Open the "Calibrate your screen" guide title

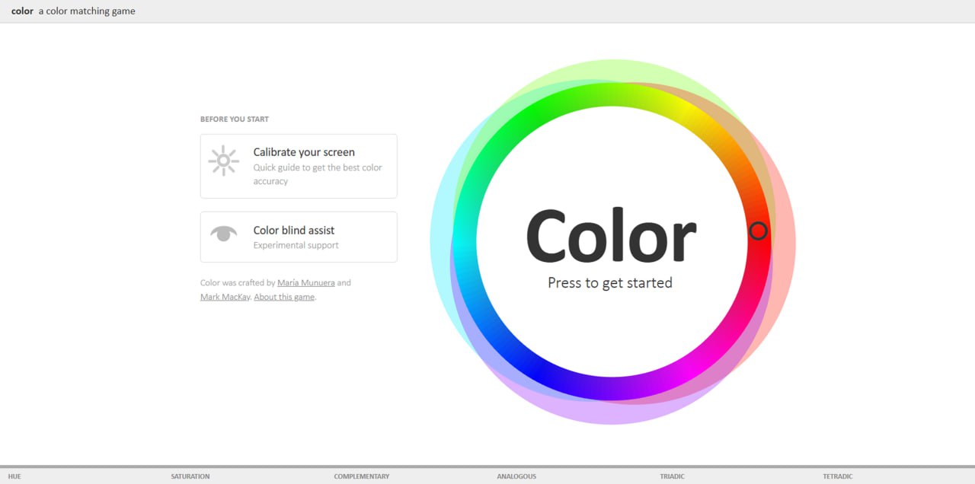(304, 152)
